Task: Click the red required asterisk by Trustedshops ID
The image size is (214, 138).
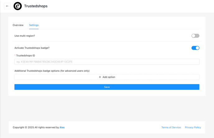Action: click(x=15, y=55)
